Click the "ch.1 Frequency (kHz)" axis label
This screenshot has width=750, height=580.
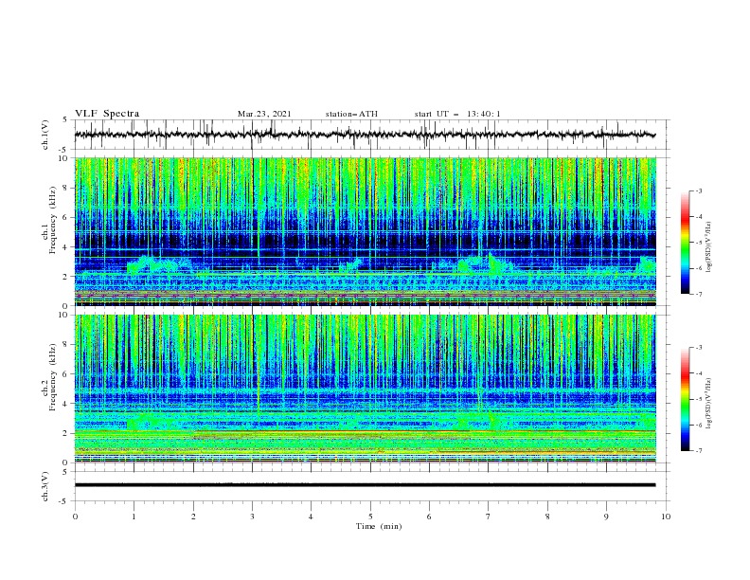(49, 220)
